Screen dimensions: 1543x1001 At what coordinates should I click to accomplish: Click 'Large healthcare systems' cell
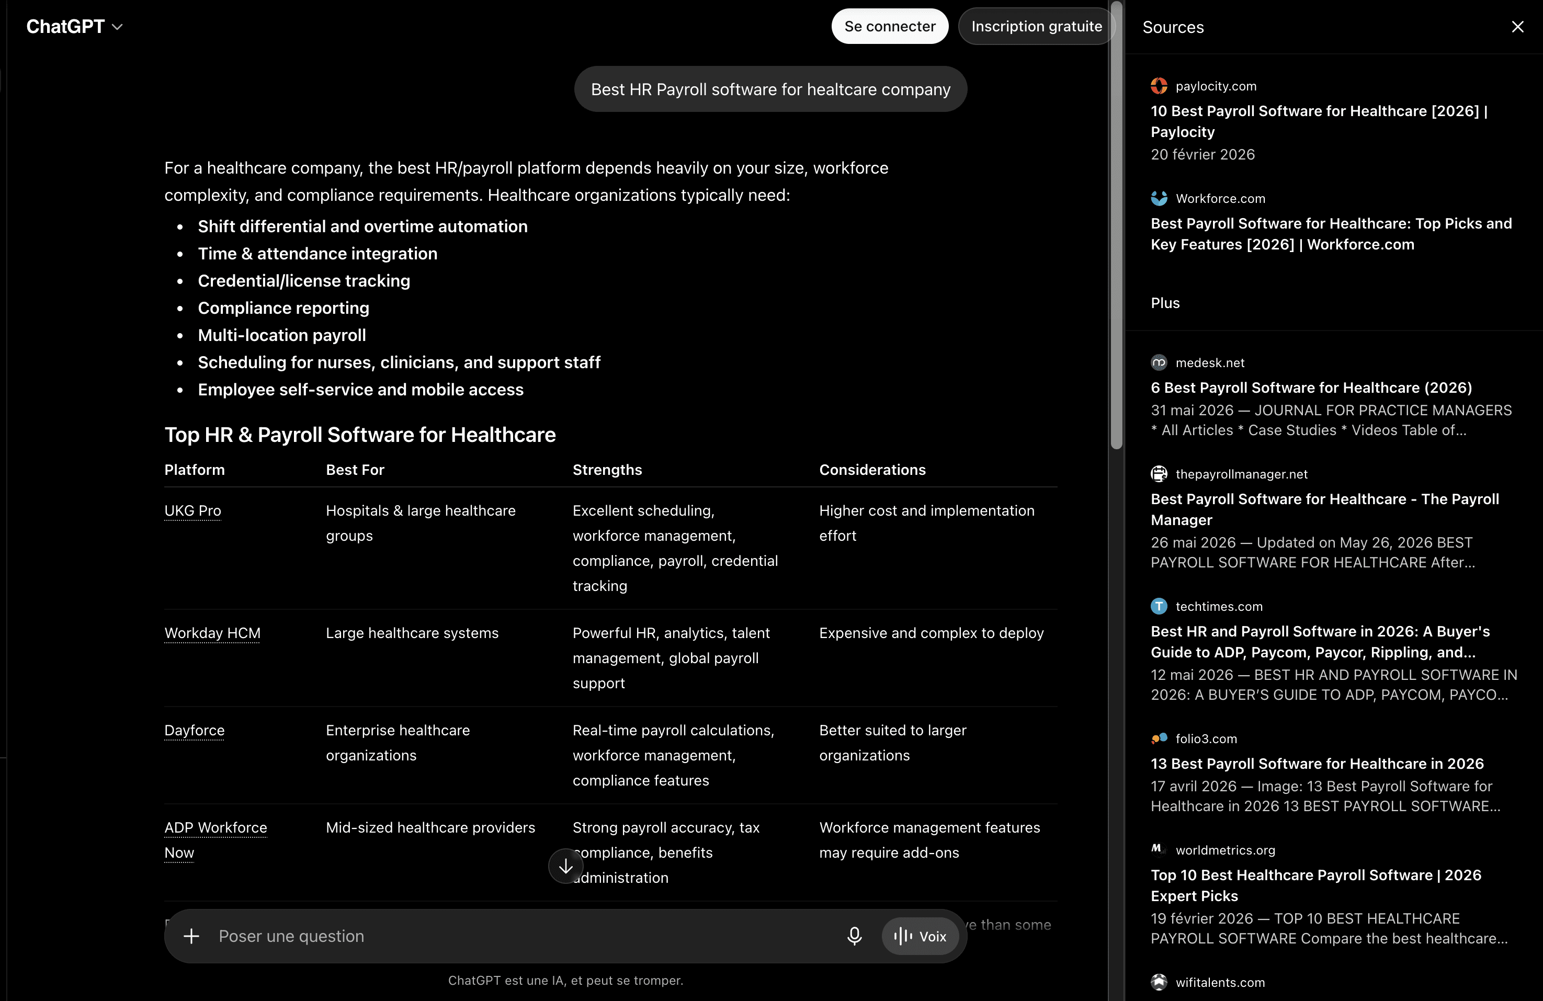tap(412, 633)
